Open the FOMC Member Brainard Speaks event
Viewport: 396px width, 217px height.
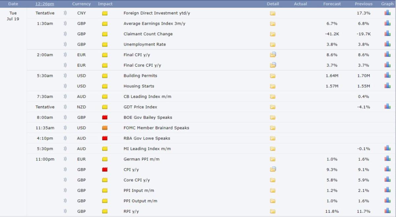(x=156, y=128)
